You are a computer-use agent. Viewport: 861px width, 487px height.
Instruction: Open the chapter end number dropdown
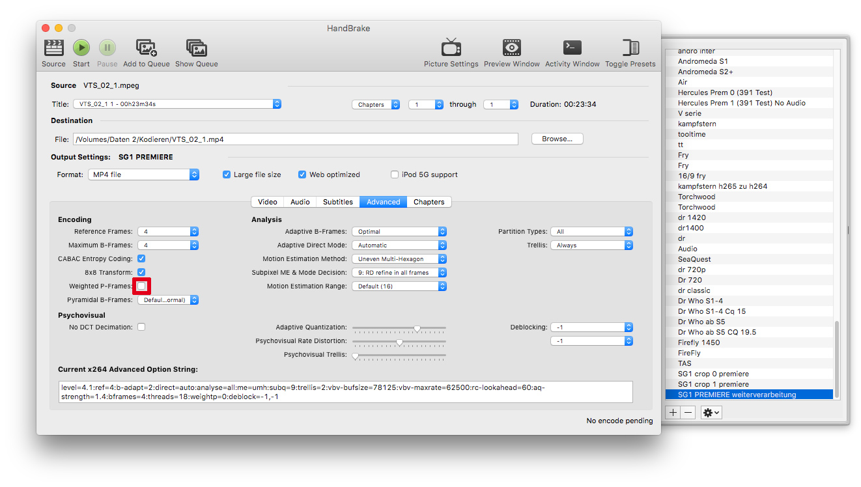point(501,104)
